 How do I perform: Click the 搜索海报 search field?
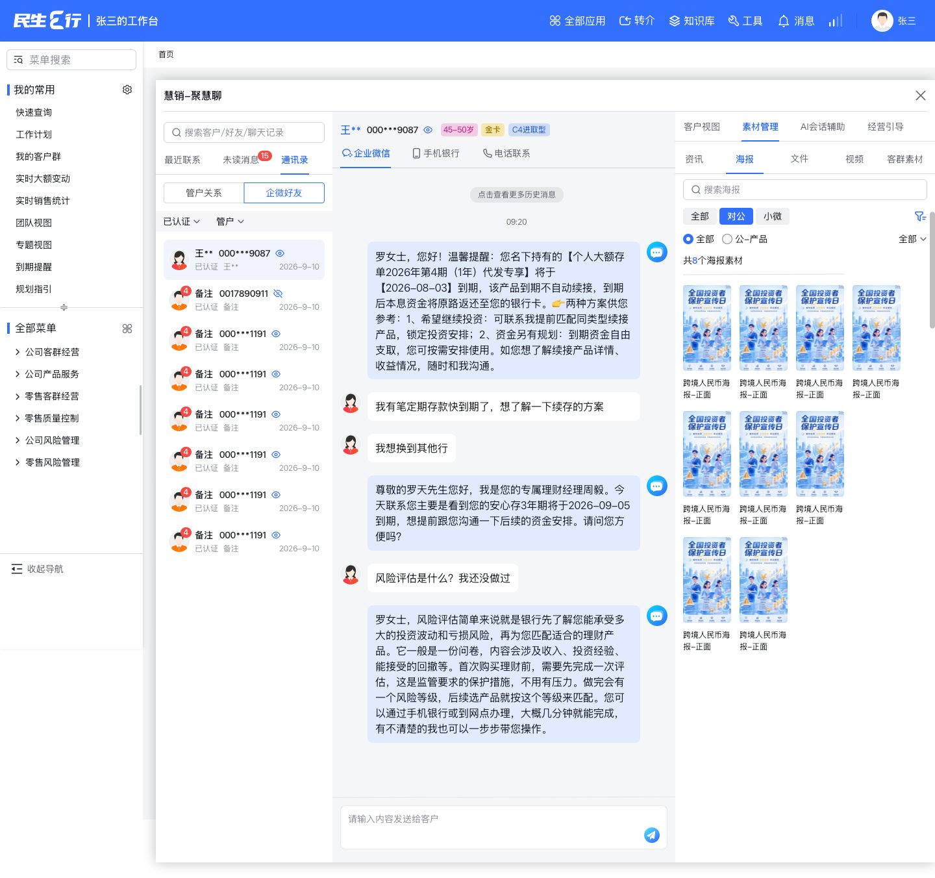point(805,190)
